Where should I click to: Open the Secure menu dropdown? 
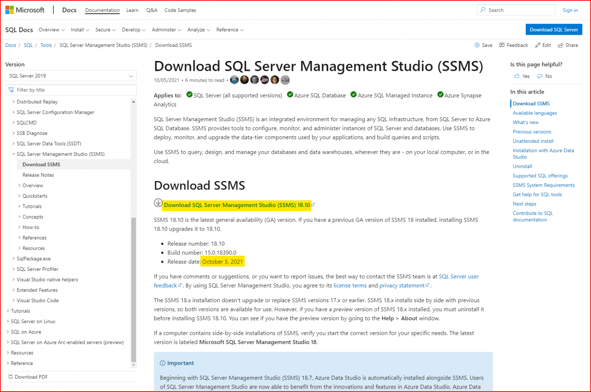(x=106, y=30)
